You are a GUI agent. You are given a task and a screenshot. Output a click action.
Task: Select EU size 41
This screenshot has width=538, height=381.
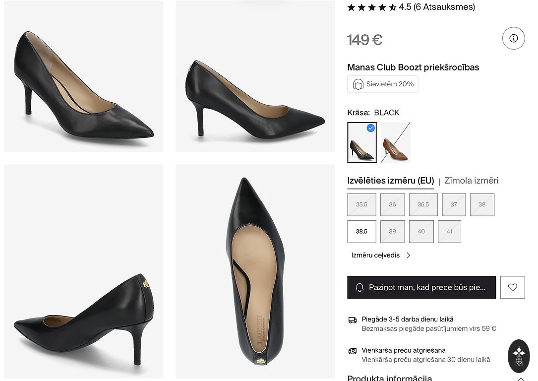[x=449, y=232]
